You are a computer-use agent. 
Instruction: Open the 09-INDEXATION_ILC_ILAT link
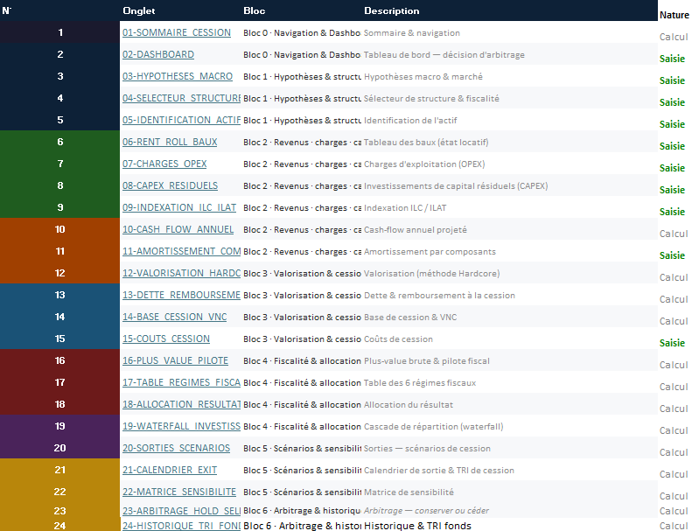coord(179,207)
